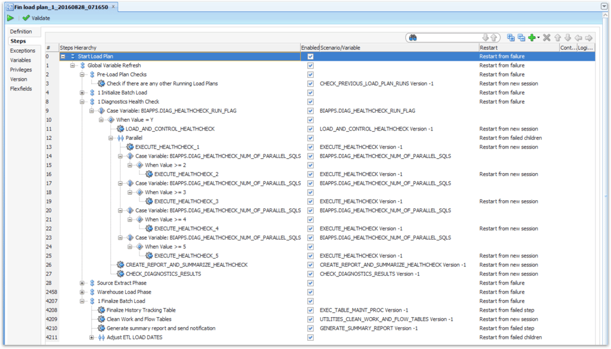Run the load plan with green play icon
The image size is (611, 349).
[x=10, y=18]
